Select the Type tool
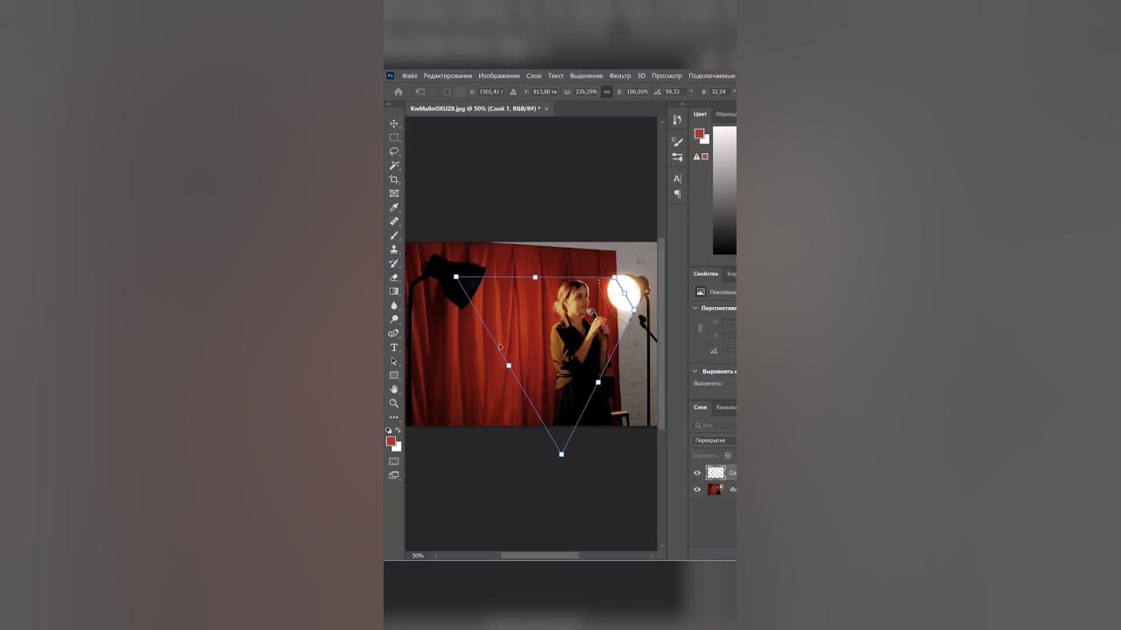Screen dimensions: 1121x630 click(x=394, y=347)
